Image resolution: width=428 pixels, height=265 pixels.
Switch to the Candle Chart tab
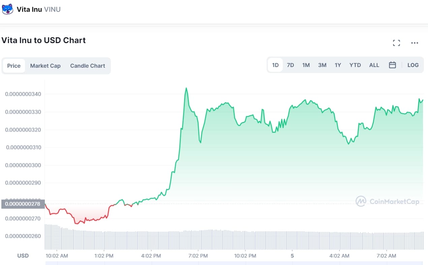click(88, 66)
